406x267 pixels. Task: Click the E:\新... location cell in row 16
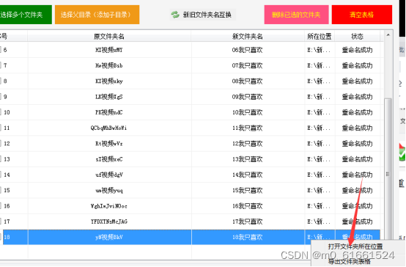click(x=319, y=206)
